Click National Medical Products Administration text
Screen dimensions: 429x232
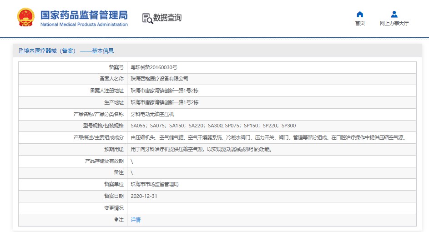84,25
